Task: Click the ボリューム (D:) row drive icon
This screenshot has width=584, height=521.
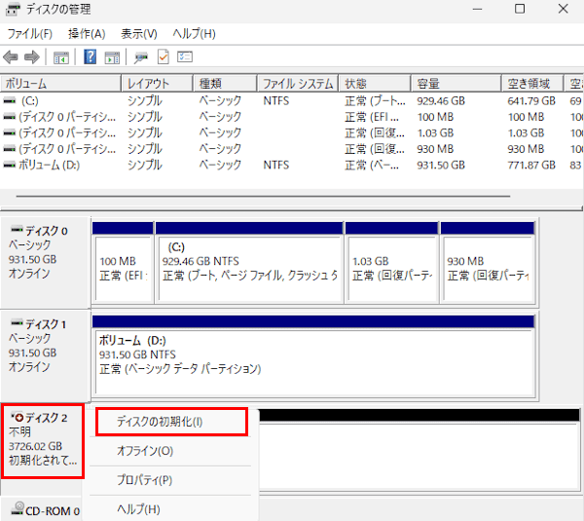Action: point(10,165)
